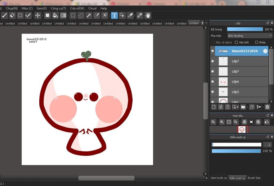Flip canvas horizontally in Hoa tiêu
This screenshot has height=186, width=274.
coord(267,122)
